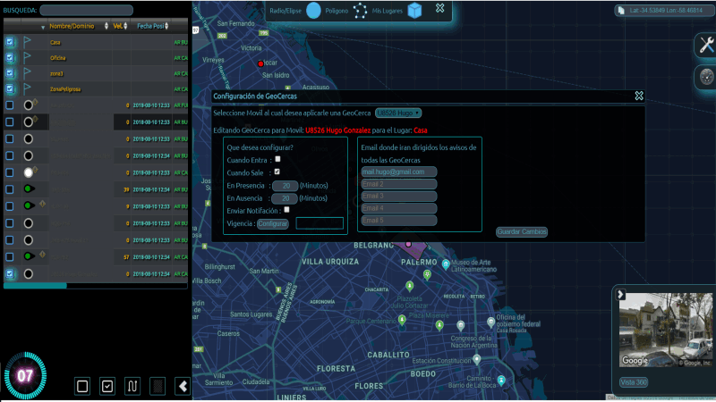Uncheck the Cuando Sale checkbox
This screenshot has width=716, height=402.
click(x=277, y=172)
